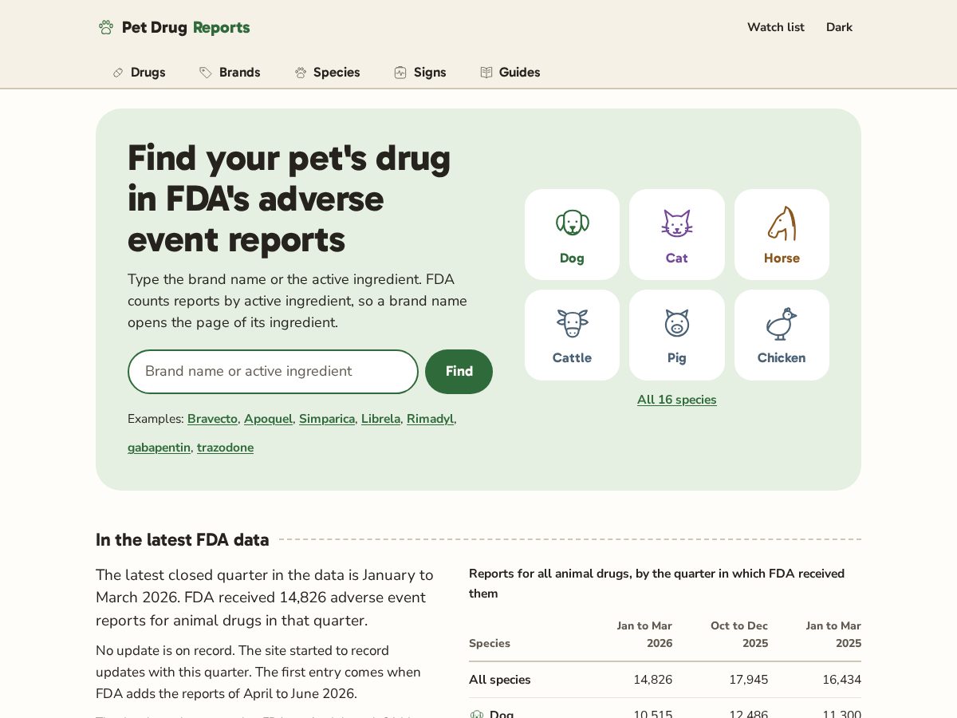Select the Cattle species icon card
This screenshot has height=718, width=957.
[572, 335]
